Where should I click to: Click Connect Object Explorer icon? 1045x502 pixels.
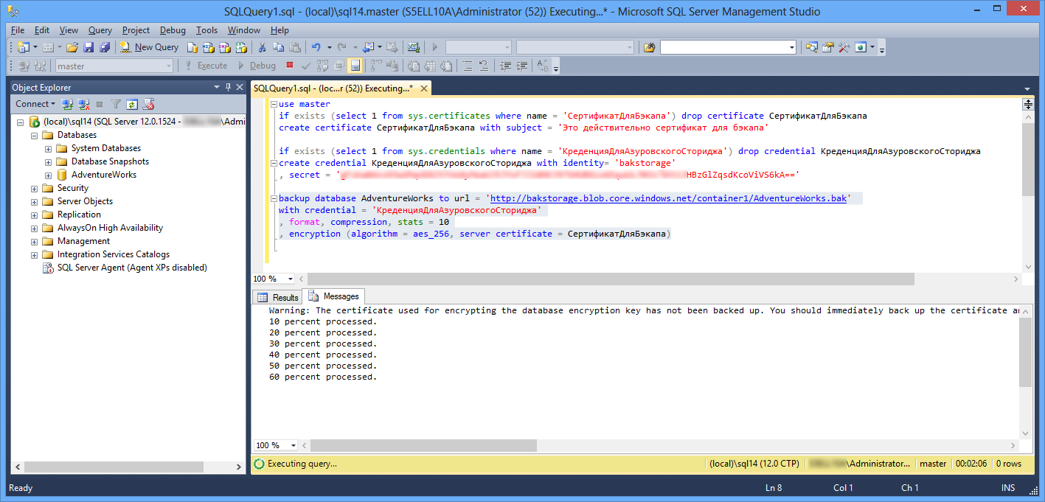pyautogui.click(x=68, y=104)
